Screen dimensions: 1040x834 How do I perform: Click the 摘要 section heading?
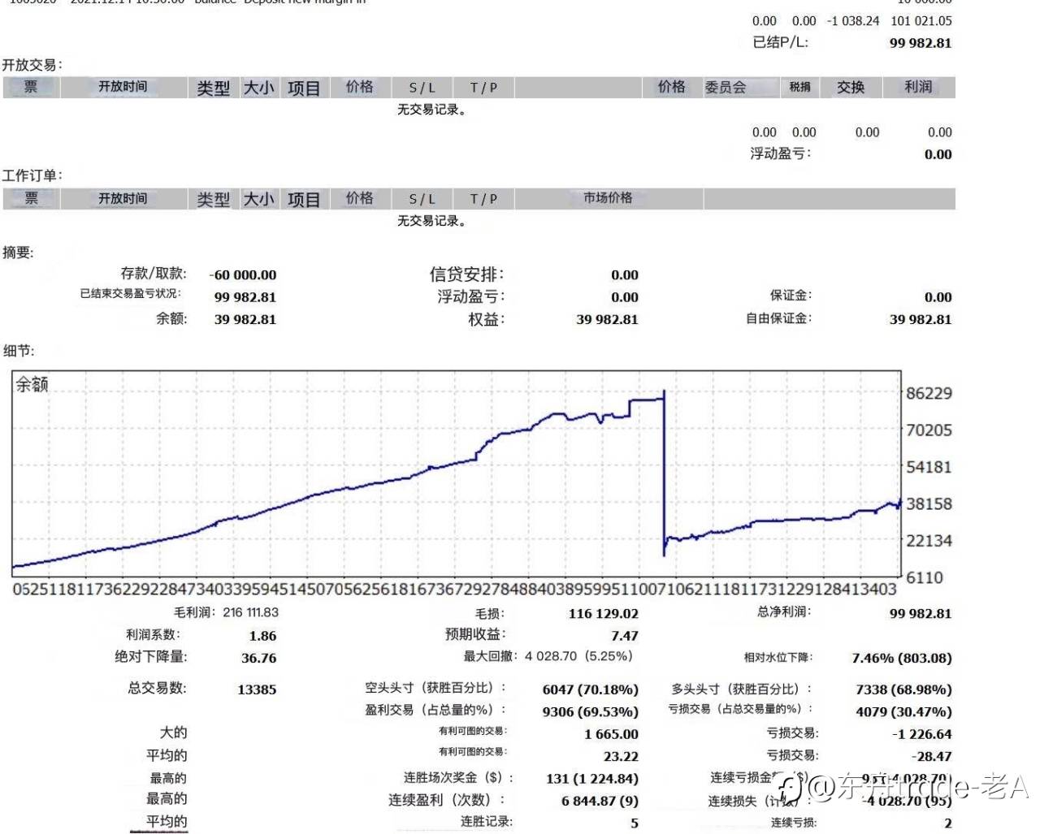(x=18, y=253)
